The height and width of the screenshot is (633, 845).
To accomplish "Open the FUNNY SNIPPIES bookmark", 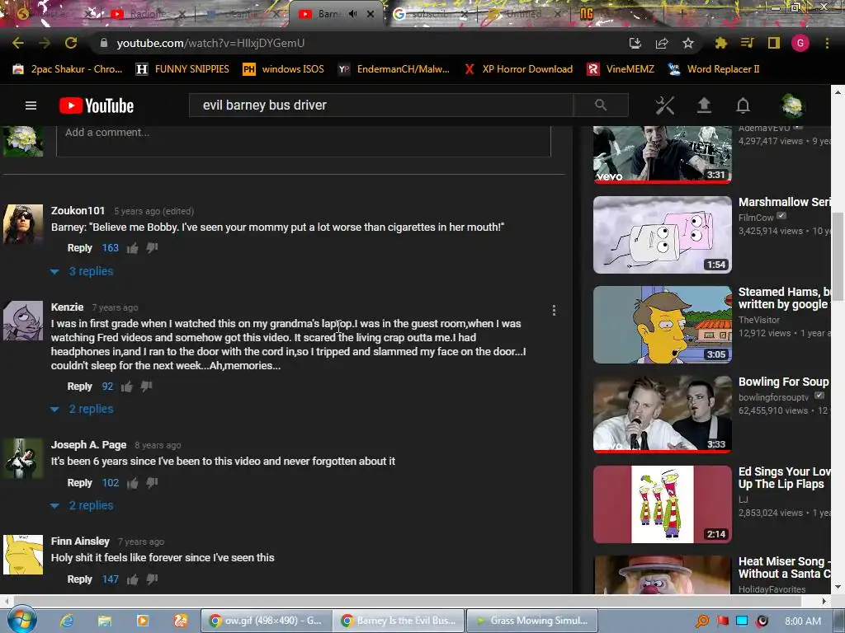I will click(x=182, y=69).
